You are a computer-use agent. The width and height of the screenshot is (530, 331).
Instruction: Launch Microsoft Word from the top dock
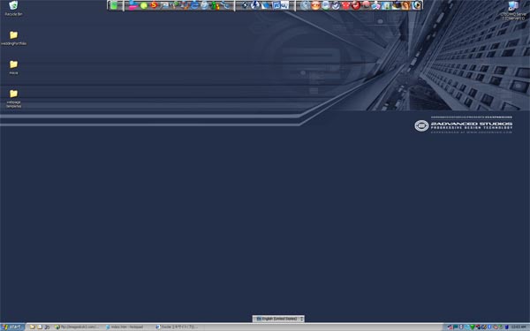[x=276, y=5]
